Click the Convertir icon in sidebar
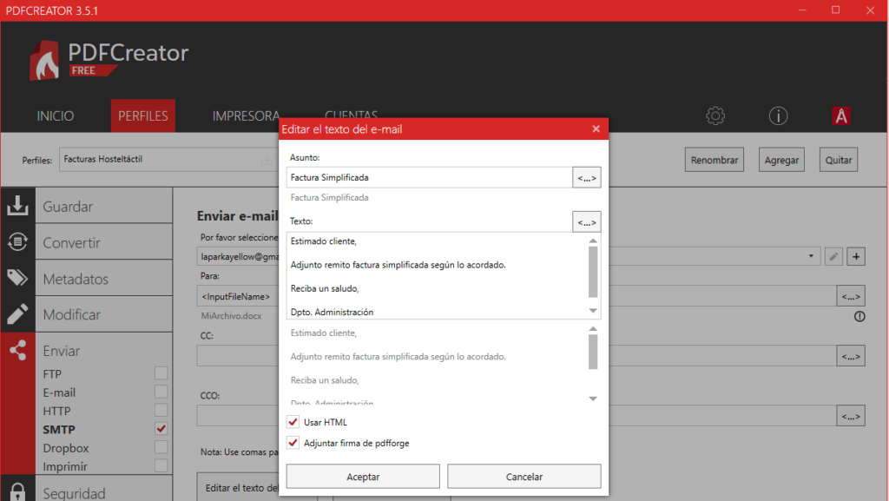The width and height of the screenshot is (889, 501). (x=17, y=242)
